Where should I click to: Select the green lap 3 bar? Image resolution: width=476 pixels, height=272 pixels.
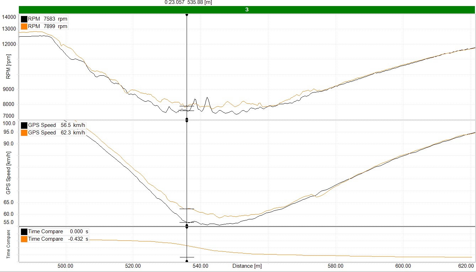tap(247, 10)
